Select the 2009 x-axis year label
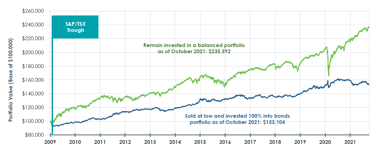The width and height of the screenshot is (378, 149). (x=50, y=141)
